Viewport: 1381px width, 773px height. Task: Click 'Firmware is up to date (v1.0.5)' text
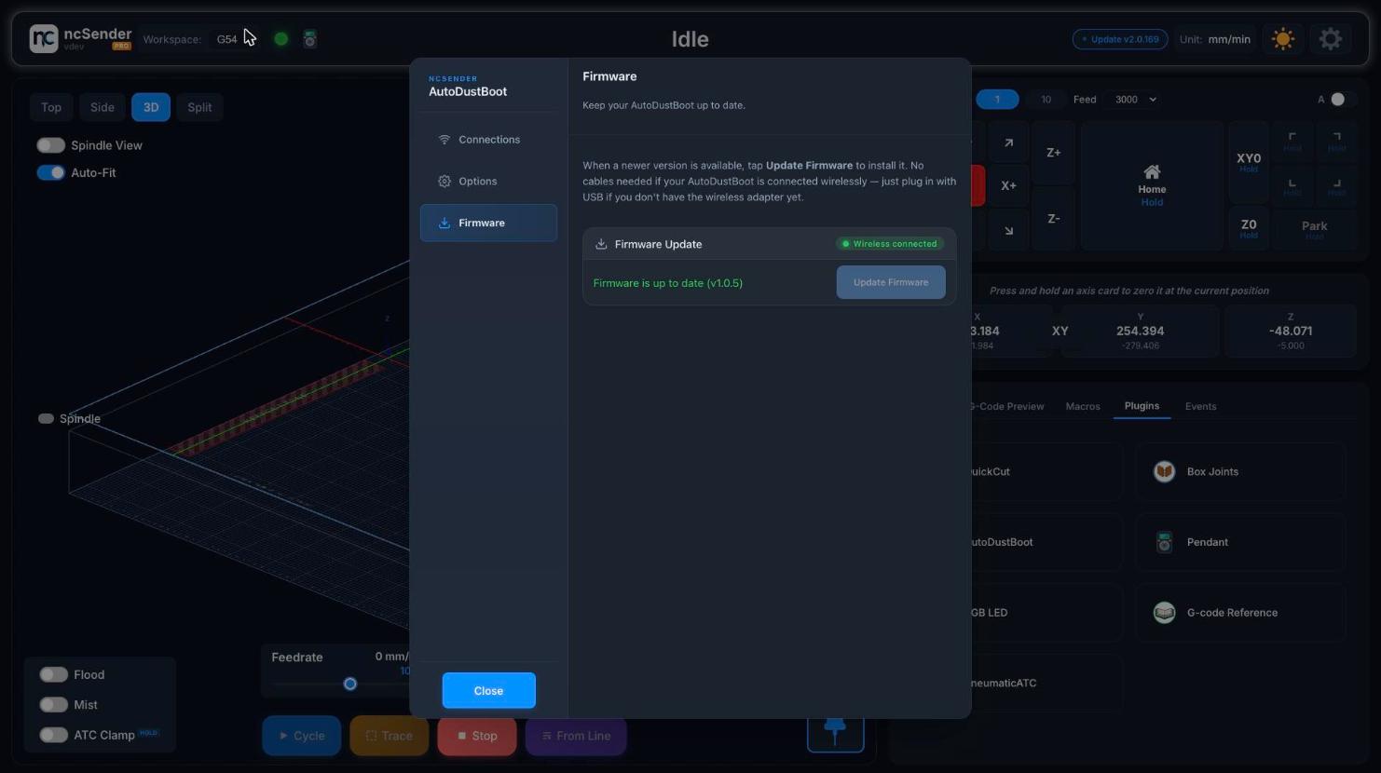pos(668,283)
